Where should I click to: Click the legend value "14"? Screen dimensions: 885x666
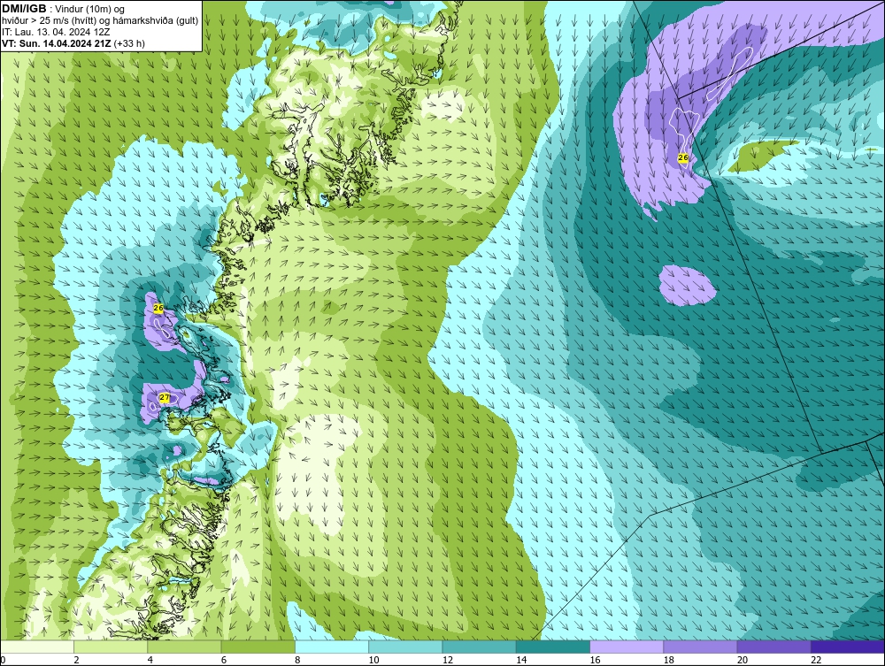pos(521,661)
